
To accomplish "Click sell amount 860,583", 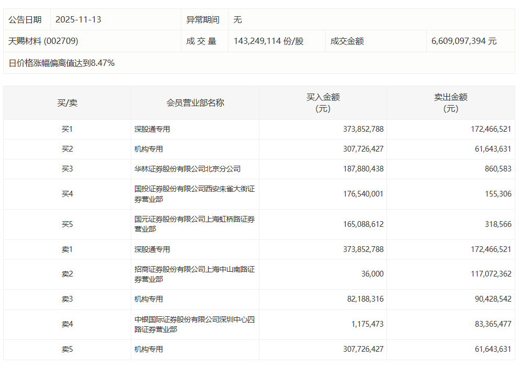I will click(498, 169).
